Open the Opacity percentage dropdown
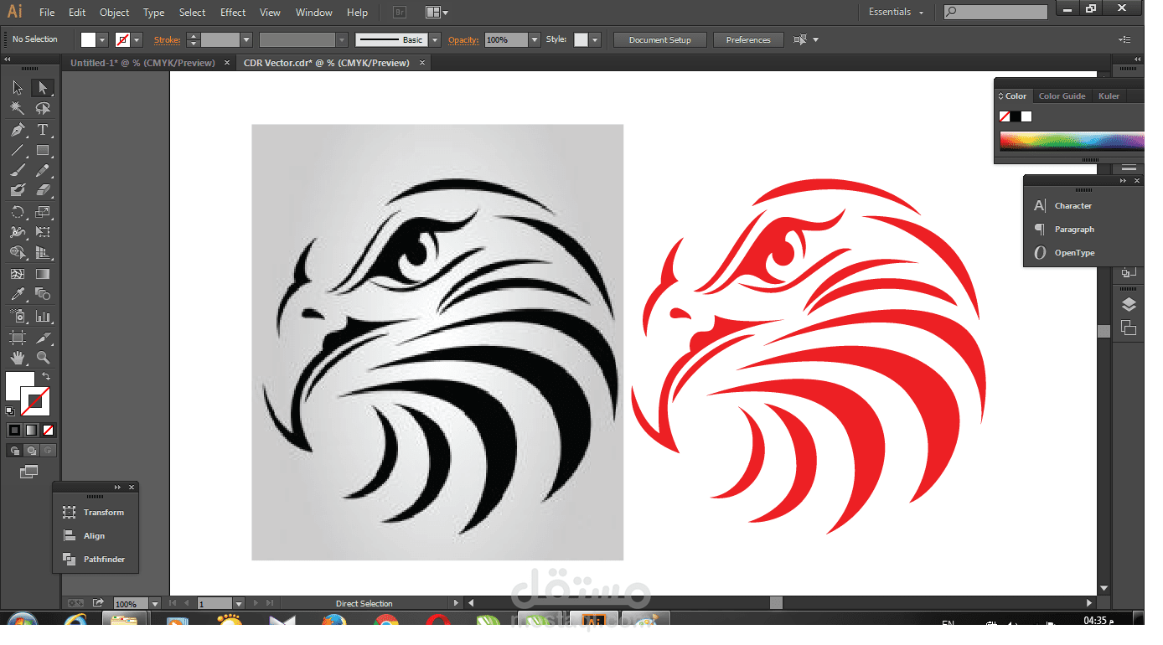 535,39
